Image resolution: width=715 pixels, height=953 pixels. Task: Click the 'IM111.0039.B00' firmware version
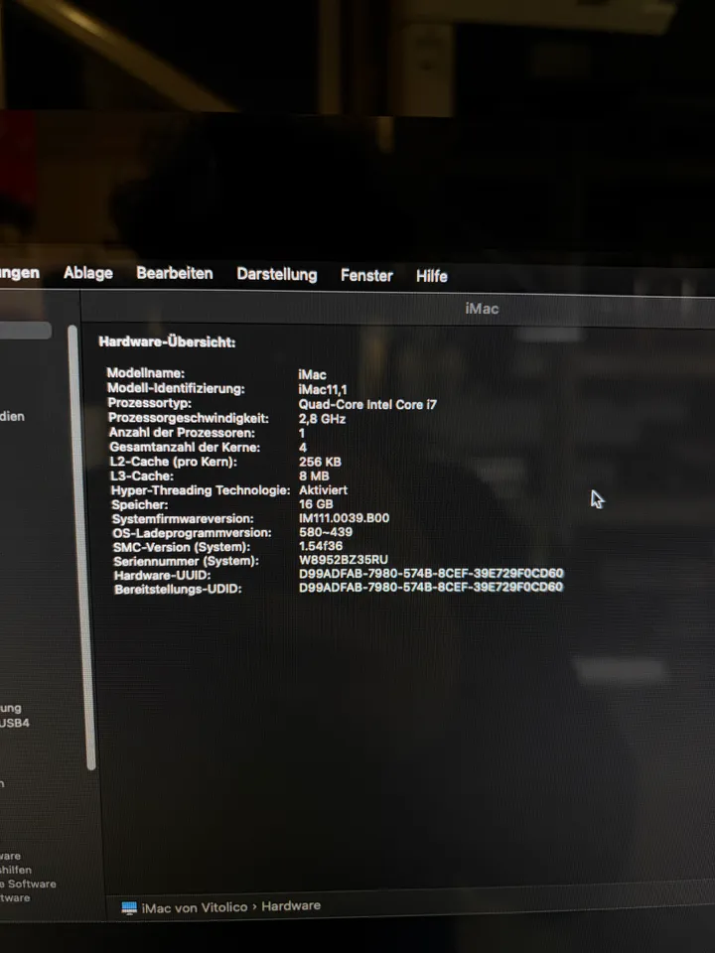345,518
